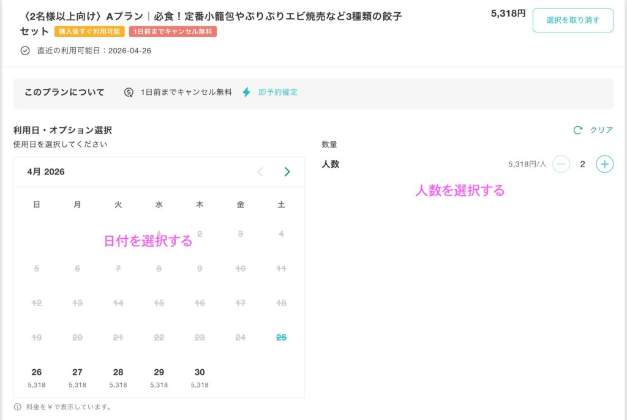Increase 人数 with the plus icon

604,164
